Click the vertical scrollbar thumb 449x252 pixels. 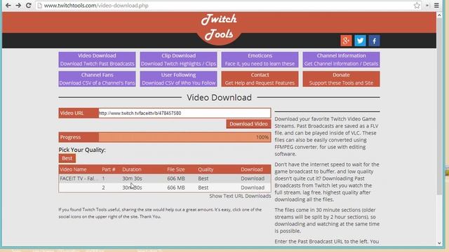point(439,107)
